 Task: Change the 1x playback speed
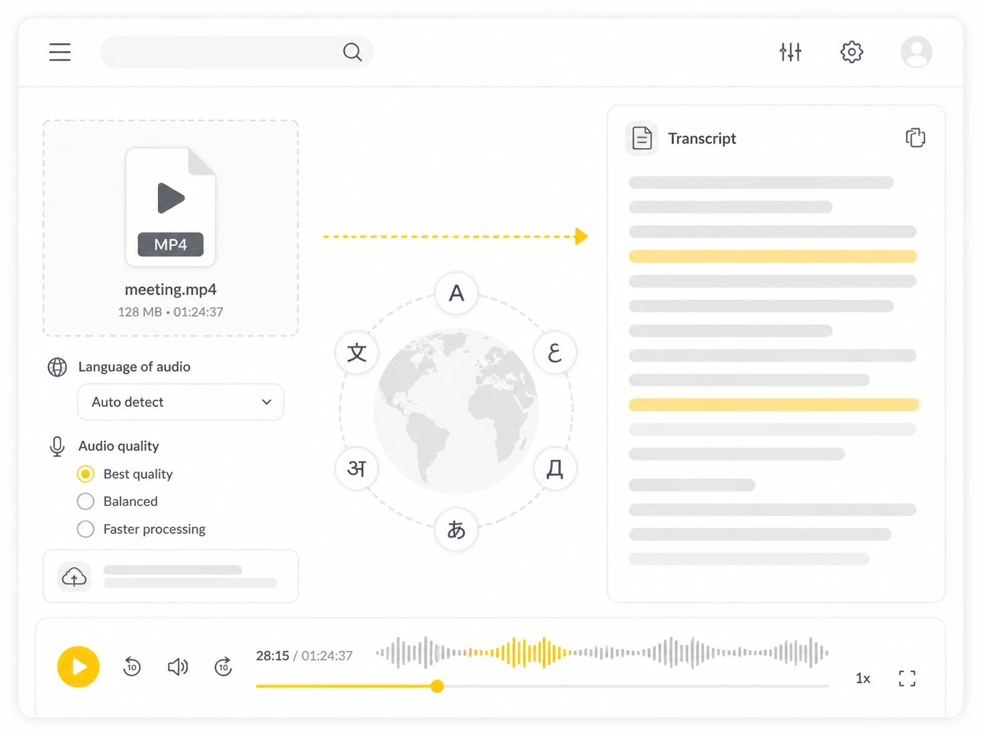[862, 678]
